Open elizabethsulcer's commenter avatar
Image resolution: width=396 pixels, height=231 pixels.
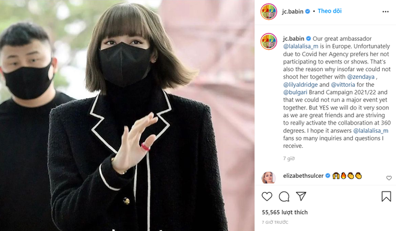coord(268,178)
